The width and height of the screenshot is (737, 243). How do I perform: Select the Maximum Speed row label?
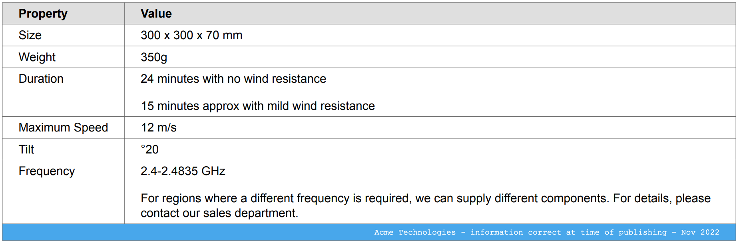click(x=63, y=127)
